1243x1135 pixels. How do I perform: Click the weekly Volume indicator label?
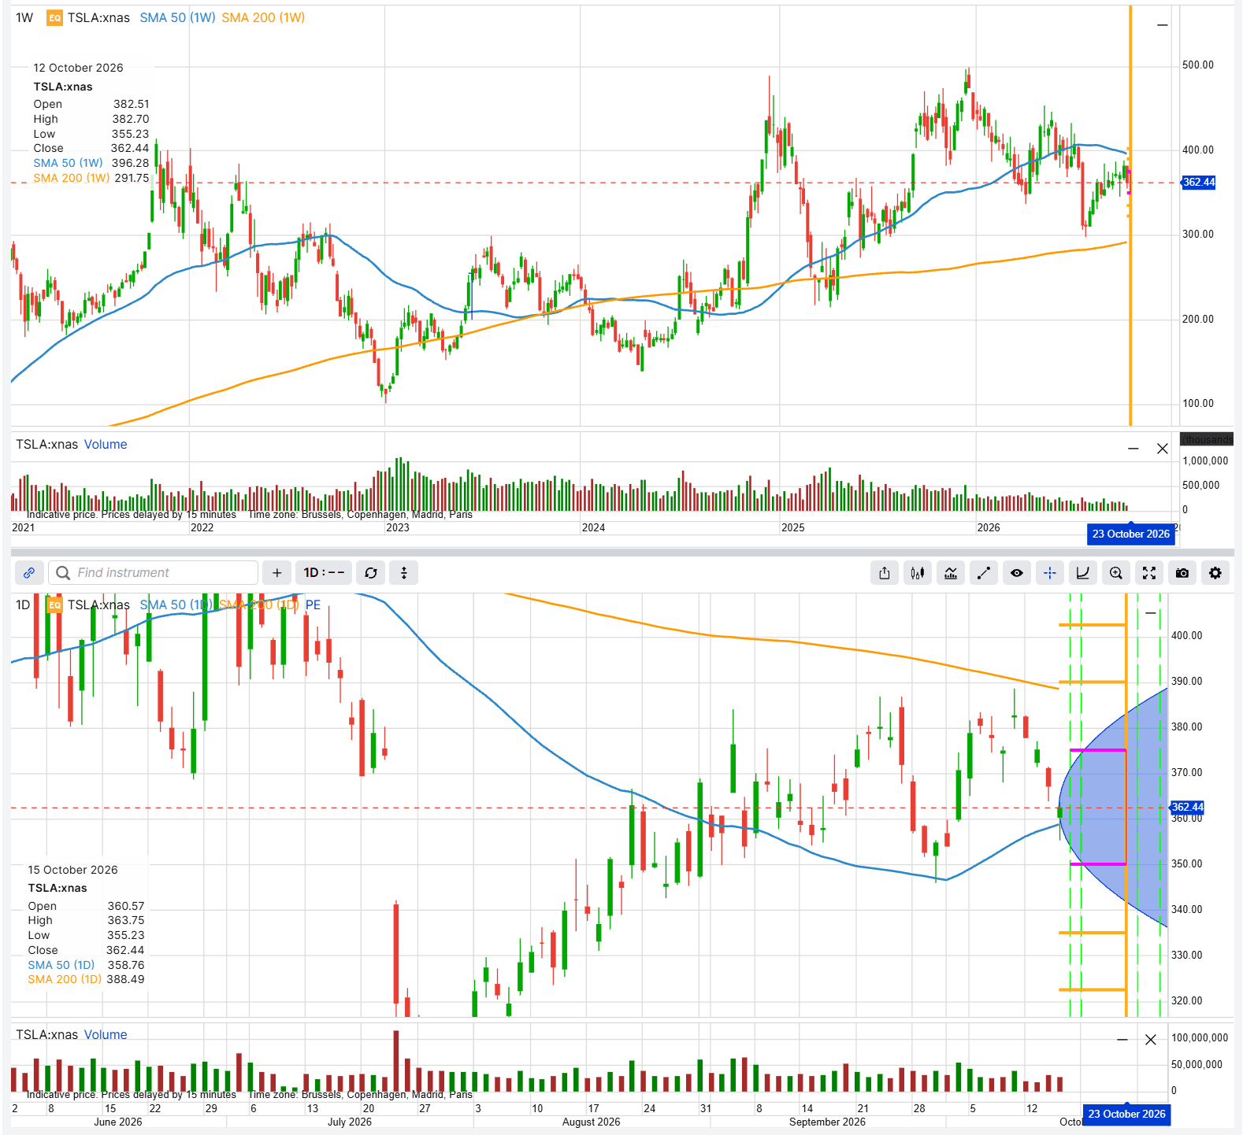(106, 445)
